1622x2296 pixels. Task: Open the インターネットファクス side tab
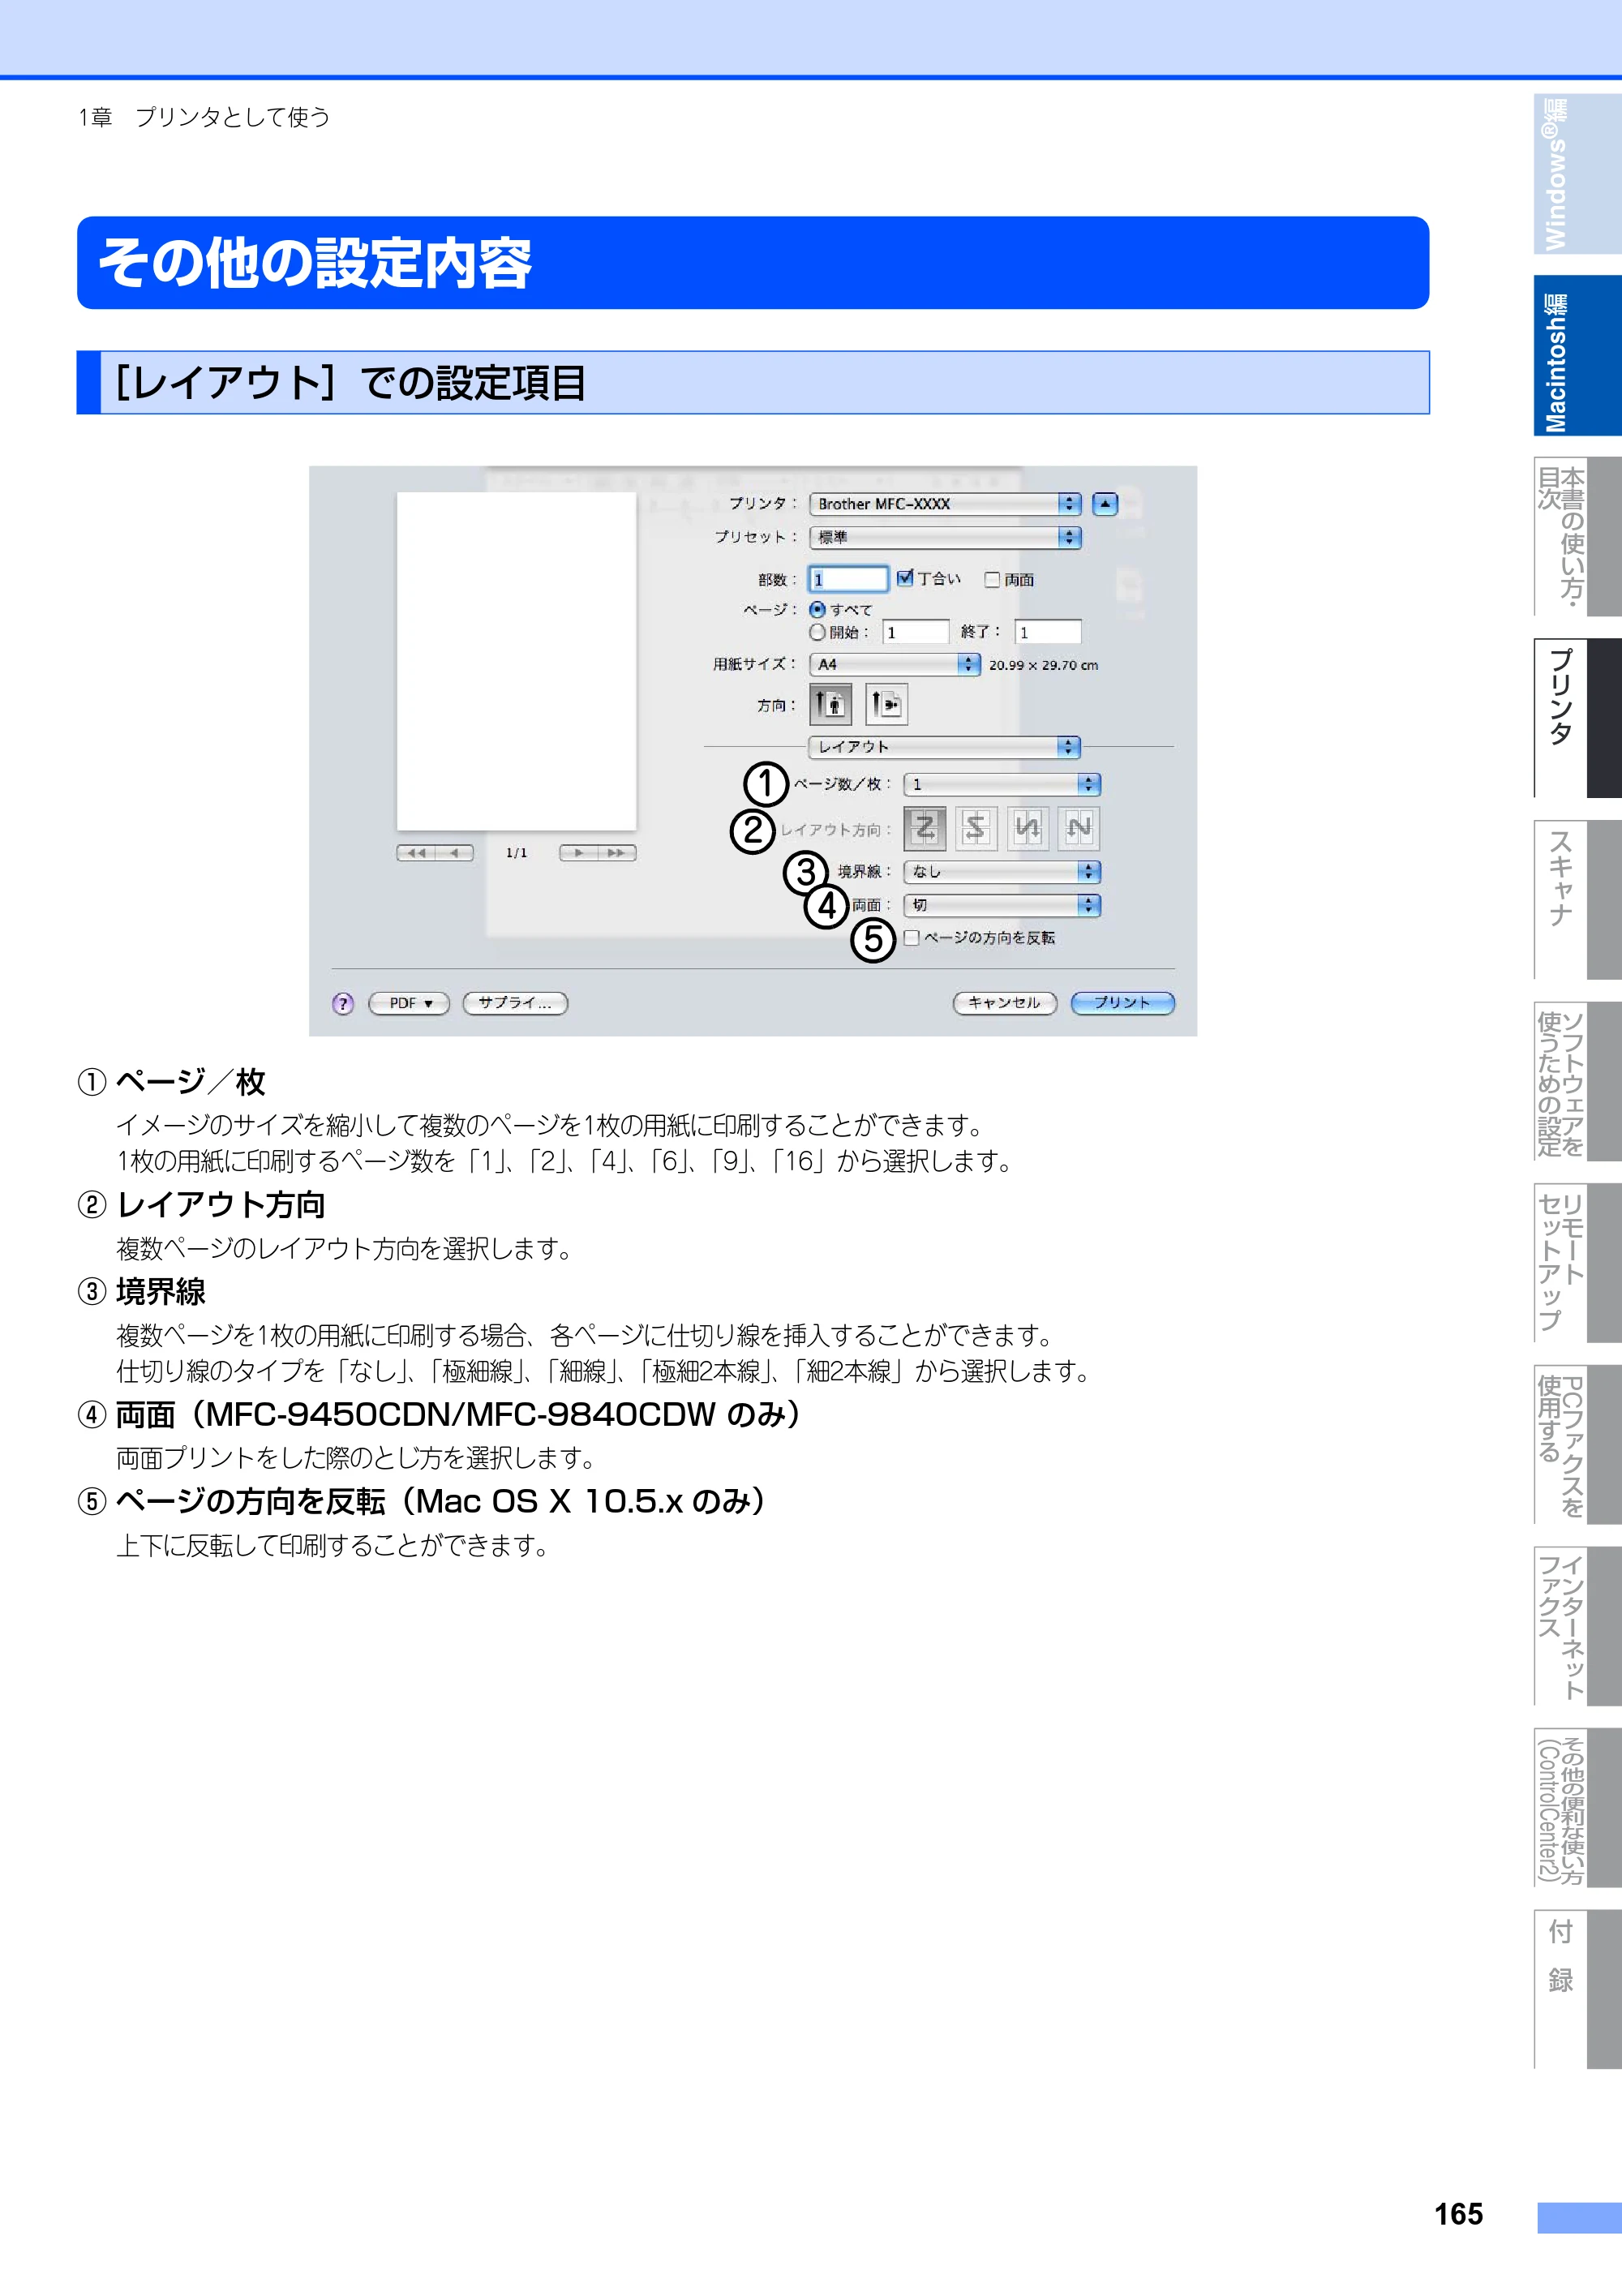click(1578, 1626)
